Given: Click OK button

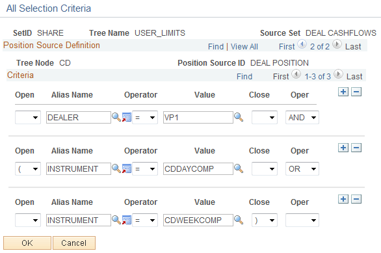Looking at the screenshot, I should [x=27, y=243].
